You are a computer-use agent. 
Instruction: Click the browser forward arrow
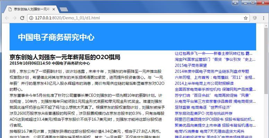(x=15, y=18)
